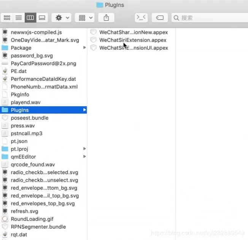
Task: Click the search field
Action: (x=210, y=18)
